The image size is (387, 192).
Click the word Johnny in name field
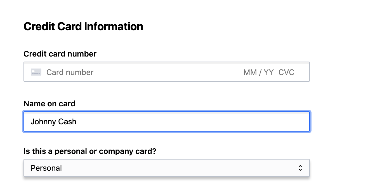[42, 122]
